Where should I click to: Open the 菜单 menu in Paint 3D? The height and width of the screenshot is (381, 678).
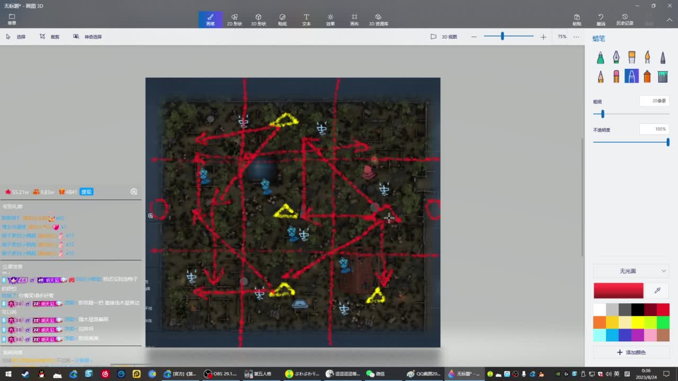12,20
